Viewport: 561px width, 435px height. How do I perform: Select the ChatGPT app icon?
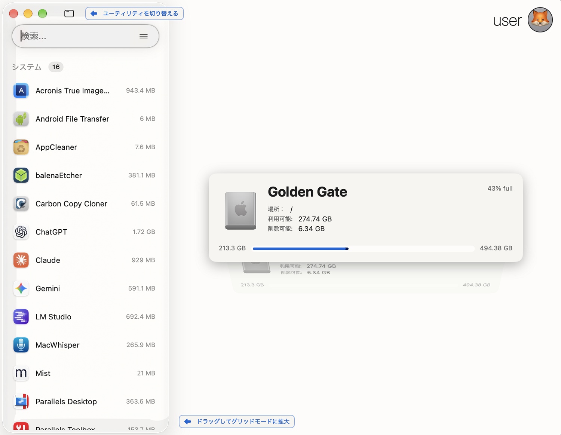click(x=21, y=232)
